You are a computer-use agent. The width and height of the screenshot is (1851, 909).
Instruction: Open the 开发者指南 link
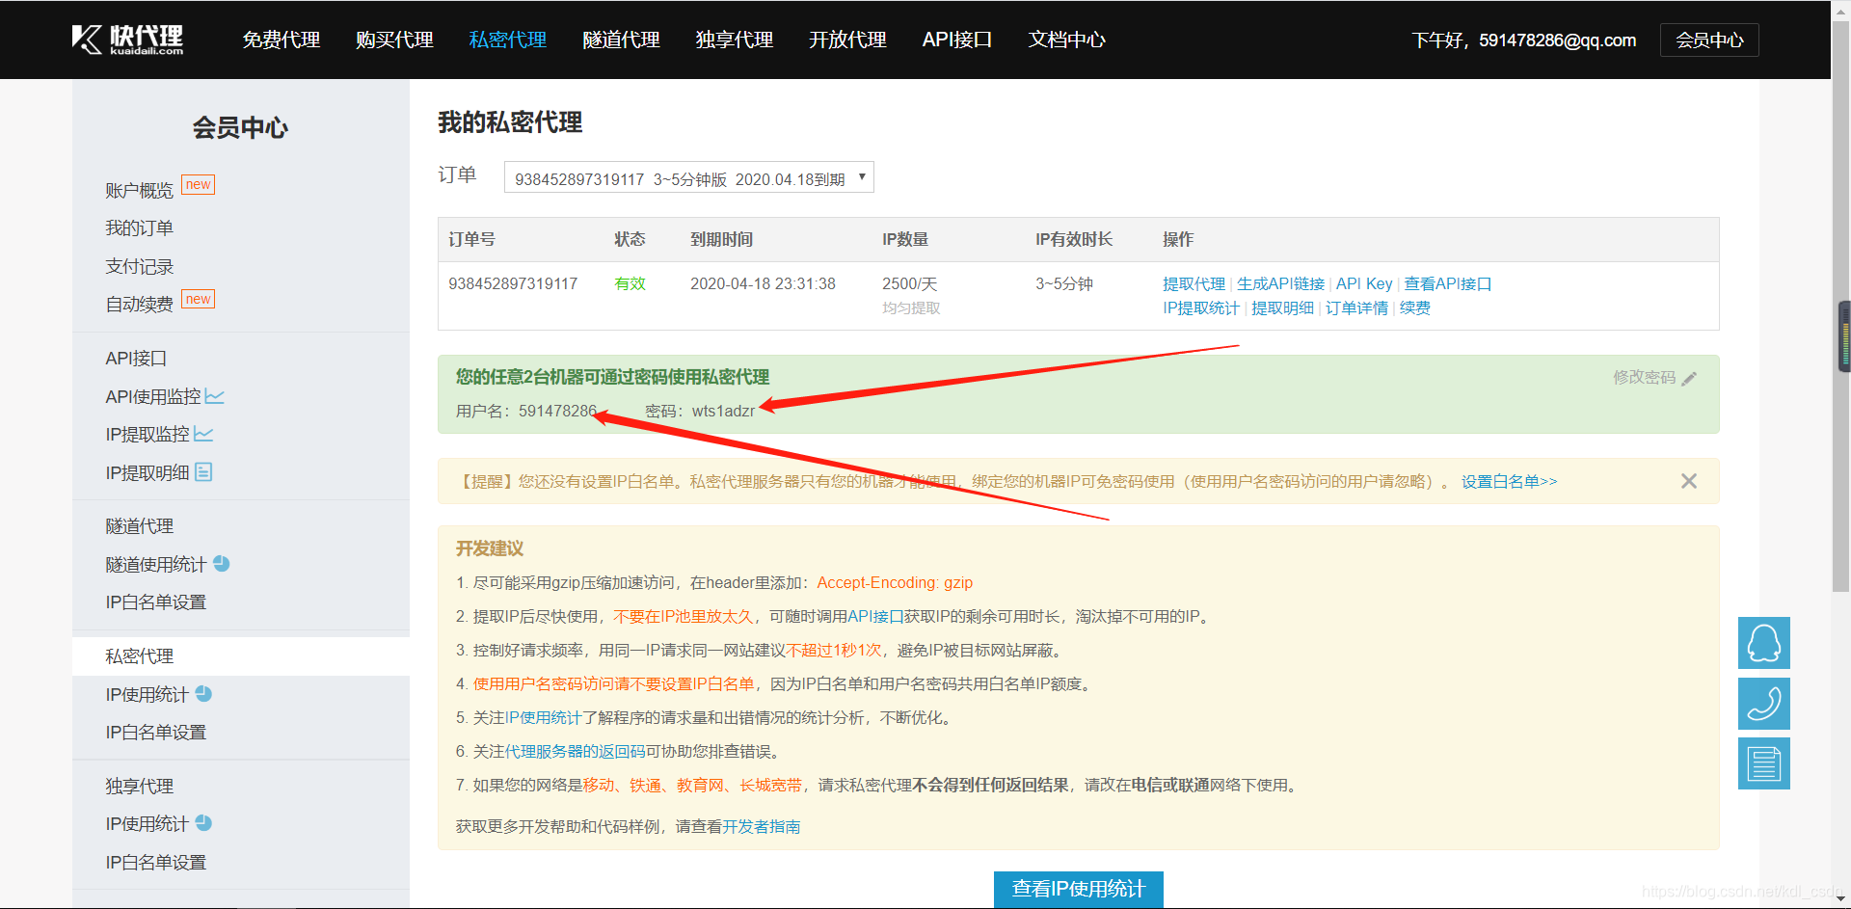click(762, 826)
